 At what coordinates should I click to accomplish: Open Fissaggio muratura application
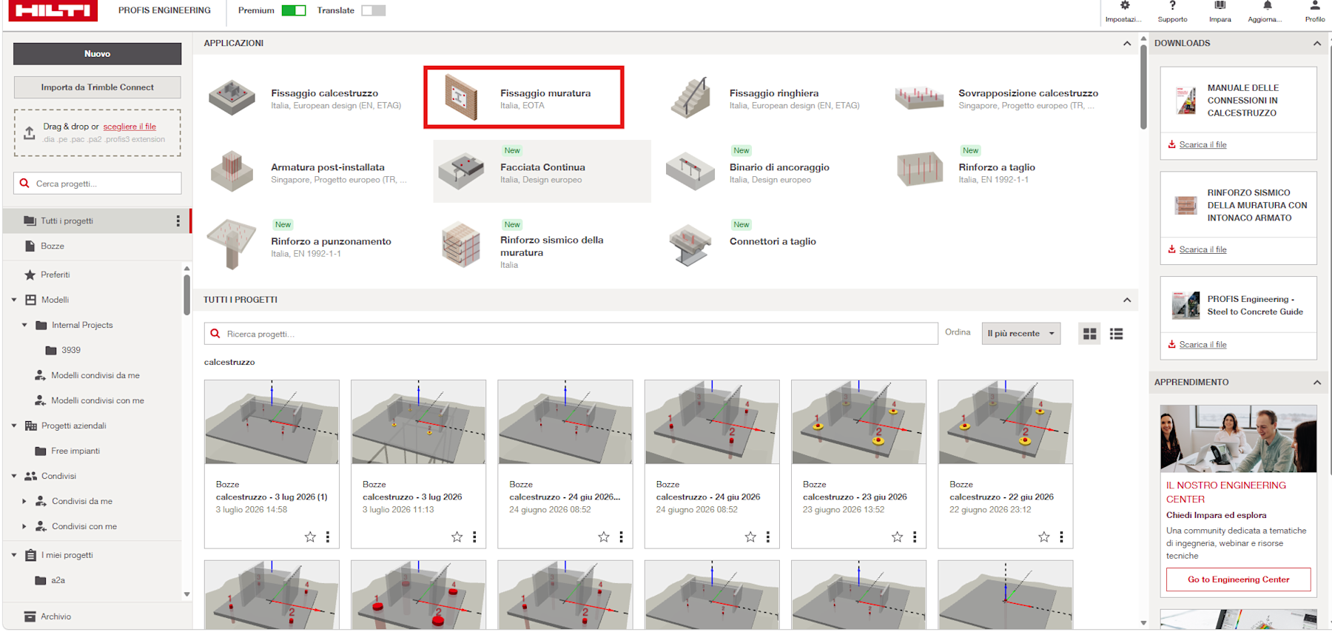coord(524,98)
